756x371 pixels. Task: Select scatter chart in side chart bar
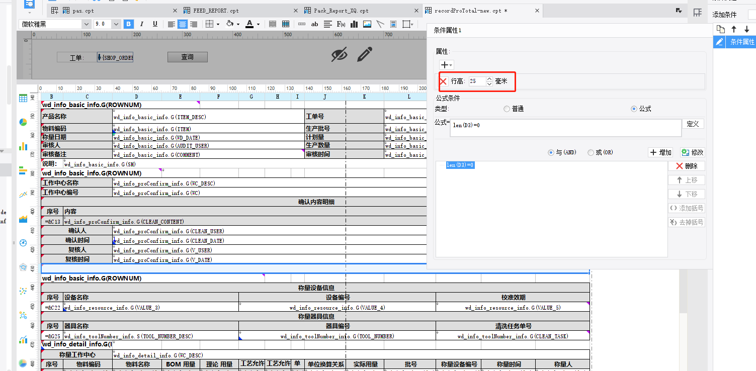[23, 291]
